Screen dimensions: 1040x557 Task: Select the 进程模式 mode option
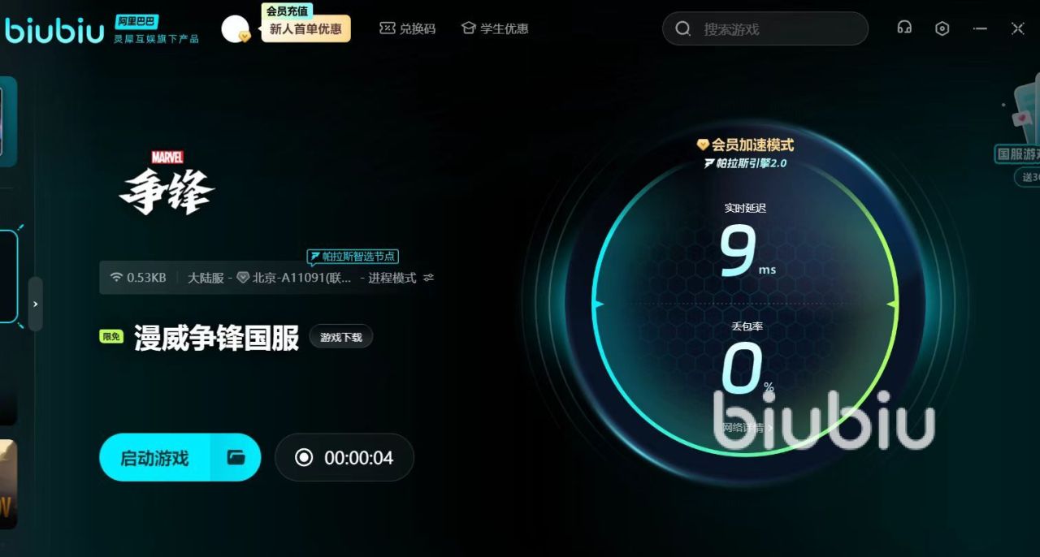tap(392, 278)
